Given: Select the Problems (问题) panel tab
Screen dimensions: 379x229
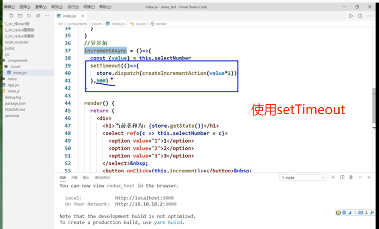Looking at the screenshot, I should coord(74,178).
